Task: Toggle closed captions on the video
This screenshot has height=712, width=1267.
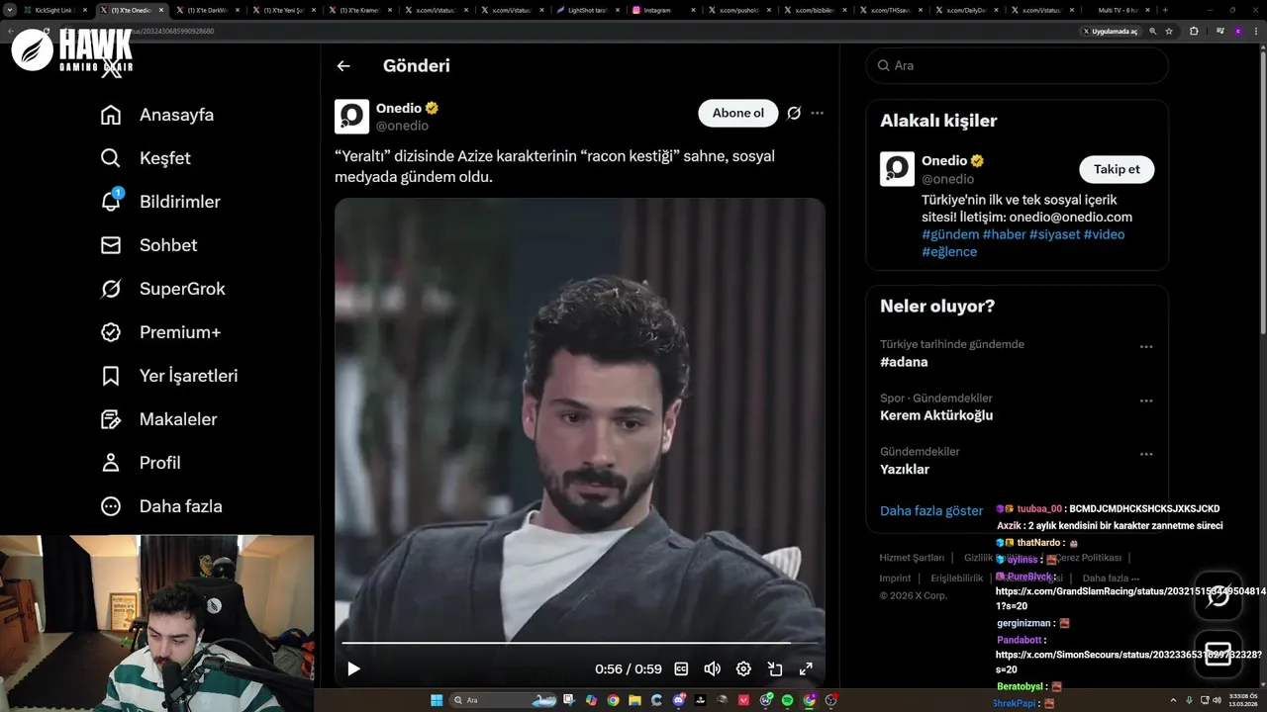Action: 681,668
